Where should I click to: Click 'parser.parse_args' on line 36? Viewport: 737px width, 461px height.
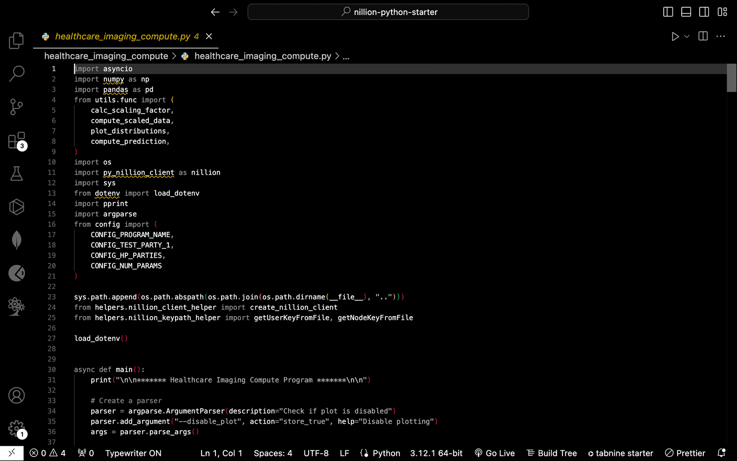coord(156,432)
